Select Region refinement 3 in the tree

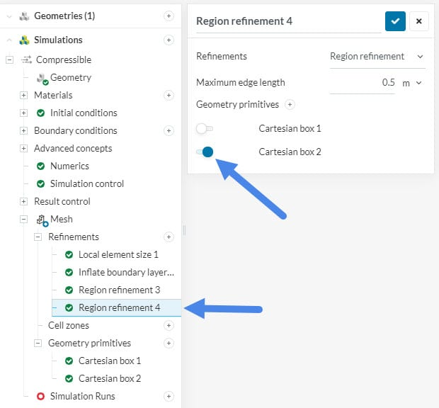pyautogui.click(x=119, y=290)
